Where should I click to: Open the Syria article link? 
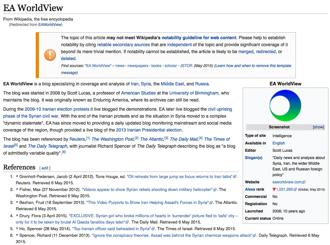[146, 84]
